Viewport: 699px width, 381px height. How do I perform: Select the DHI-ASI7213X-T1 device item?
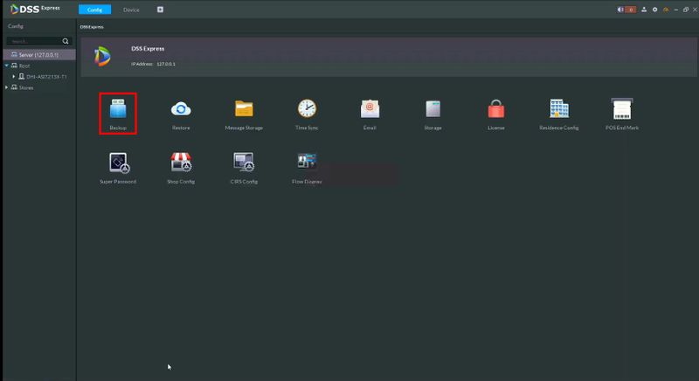coord(43,77)
